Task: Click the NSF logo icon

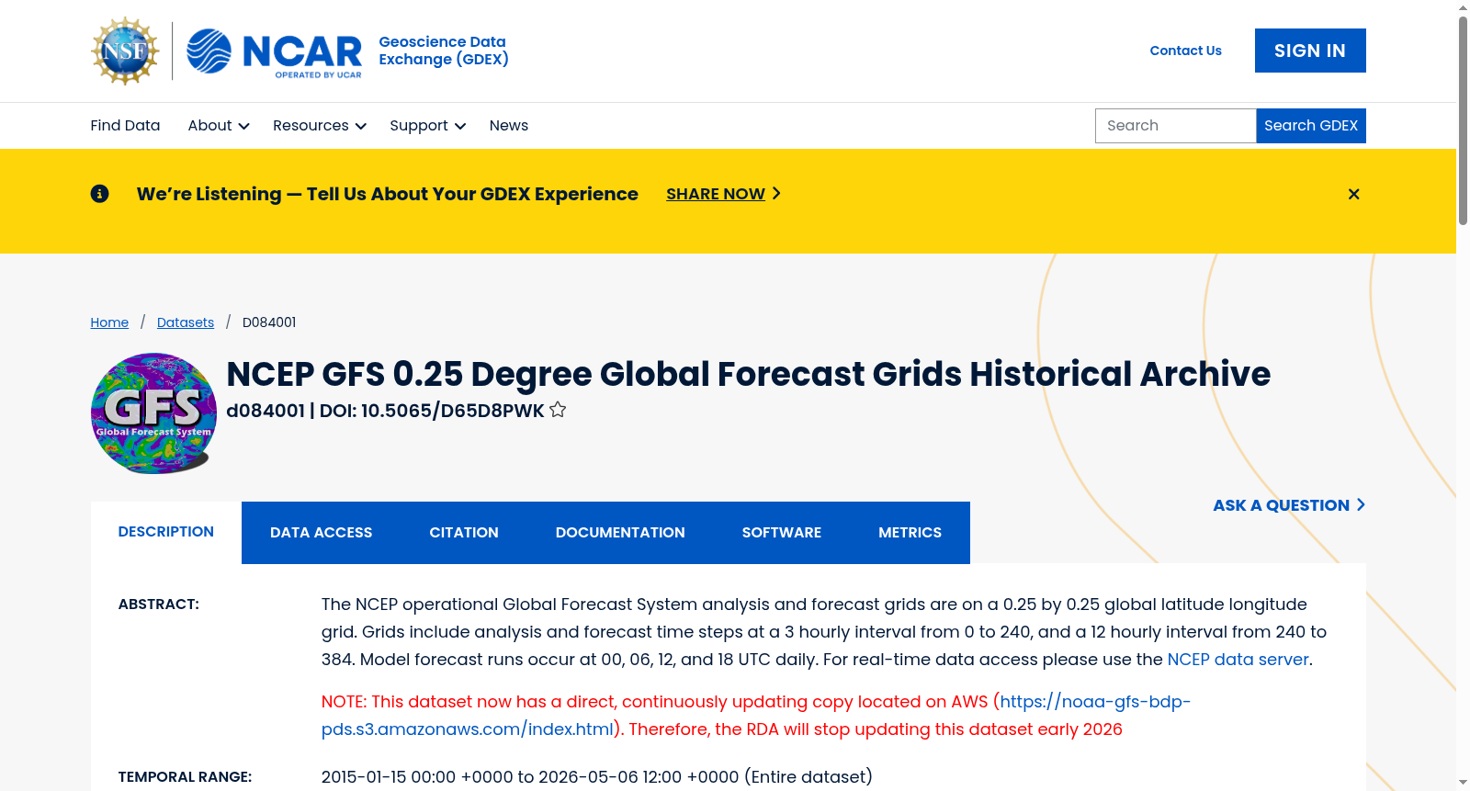Action: (125, 51)
